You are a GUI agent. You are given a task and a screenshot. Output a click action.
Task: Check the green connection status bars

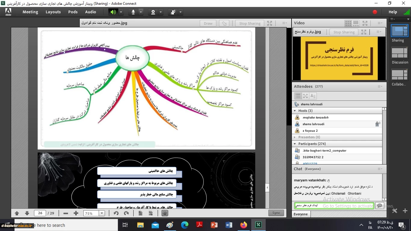tap(406, 12)
